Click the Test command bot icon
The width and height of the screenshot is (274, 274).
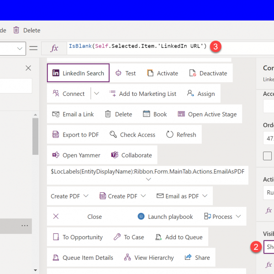pos(118,73)
